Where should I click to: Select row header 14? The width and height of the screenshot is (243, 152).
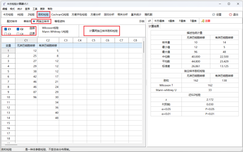[9, 118]
